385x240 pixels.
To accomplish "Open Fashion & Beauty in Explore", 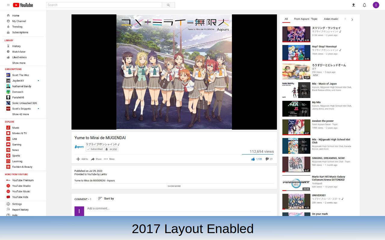I will pyautogui.click(x=23, y=167).
